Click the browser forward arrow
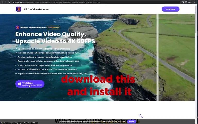198x124 pixels. tap(6, 2)
